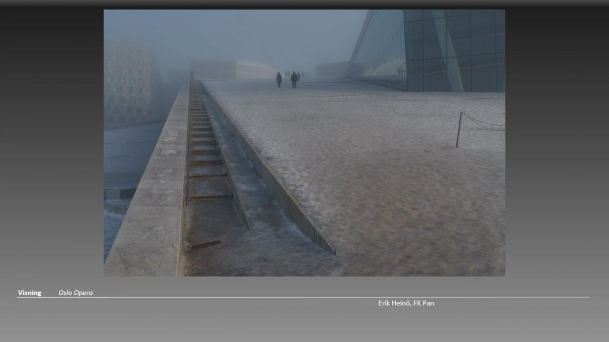Click the foggy Oslo Opera photograph
609x342 pixels.
coord(304,143)
